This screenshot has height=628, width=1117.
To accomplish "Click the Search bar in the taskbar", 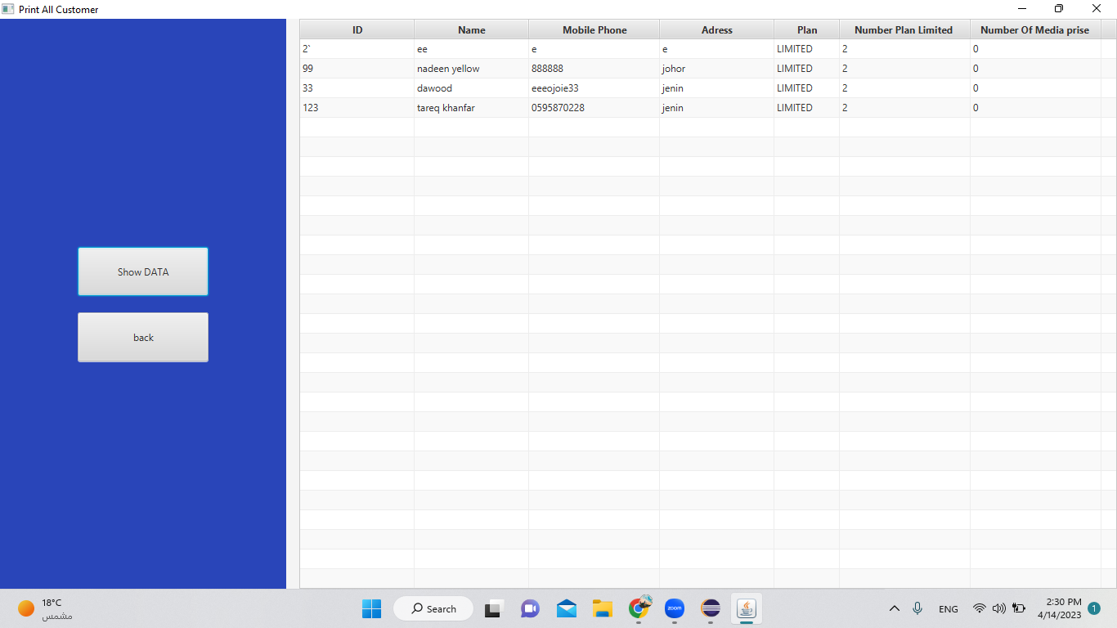I will [433, 608].
